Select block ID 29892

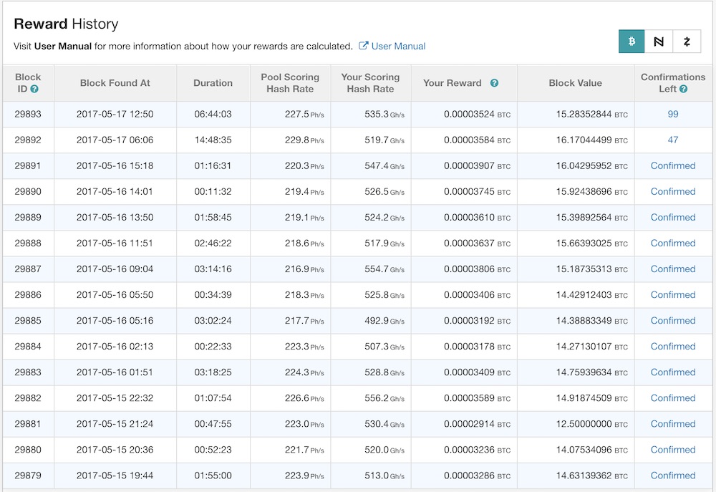pos(28,140)
